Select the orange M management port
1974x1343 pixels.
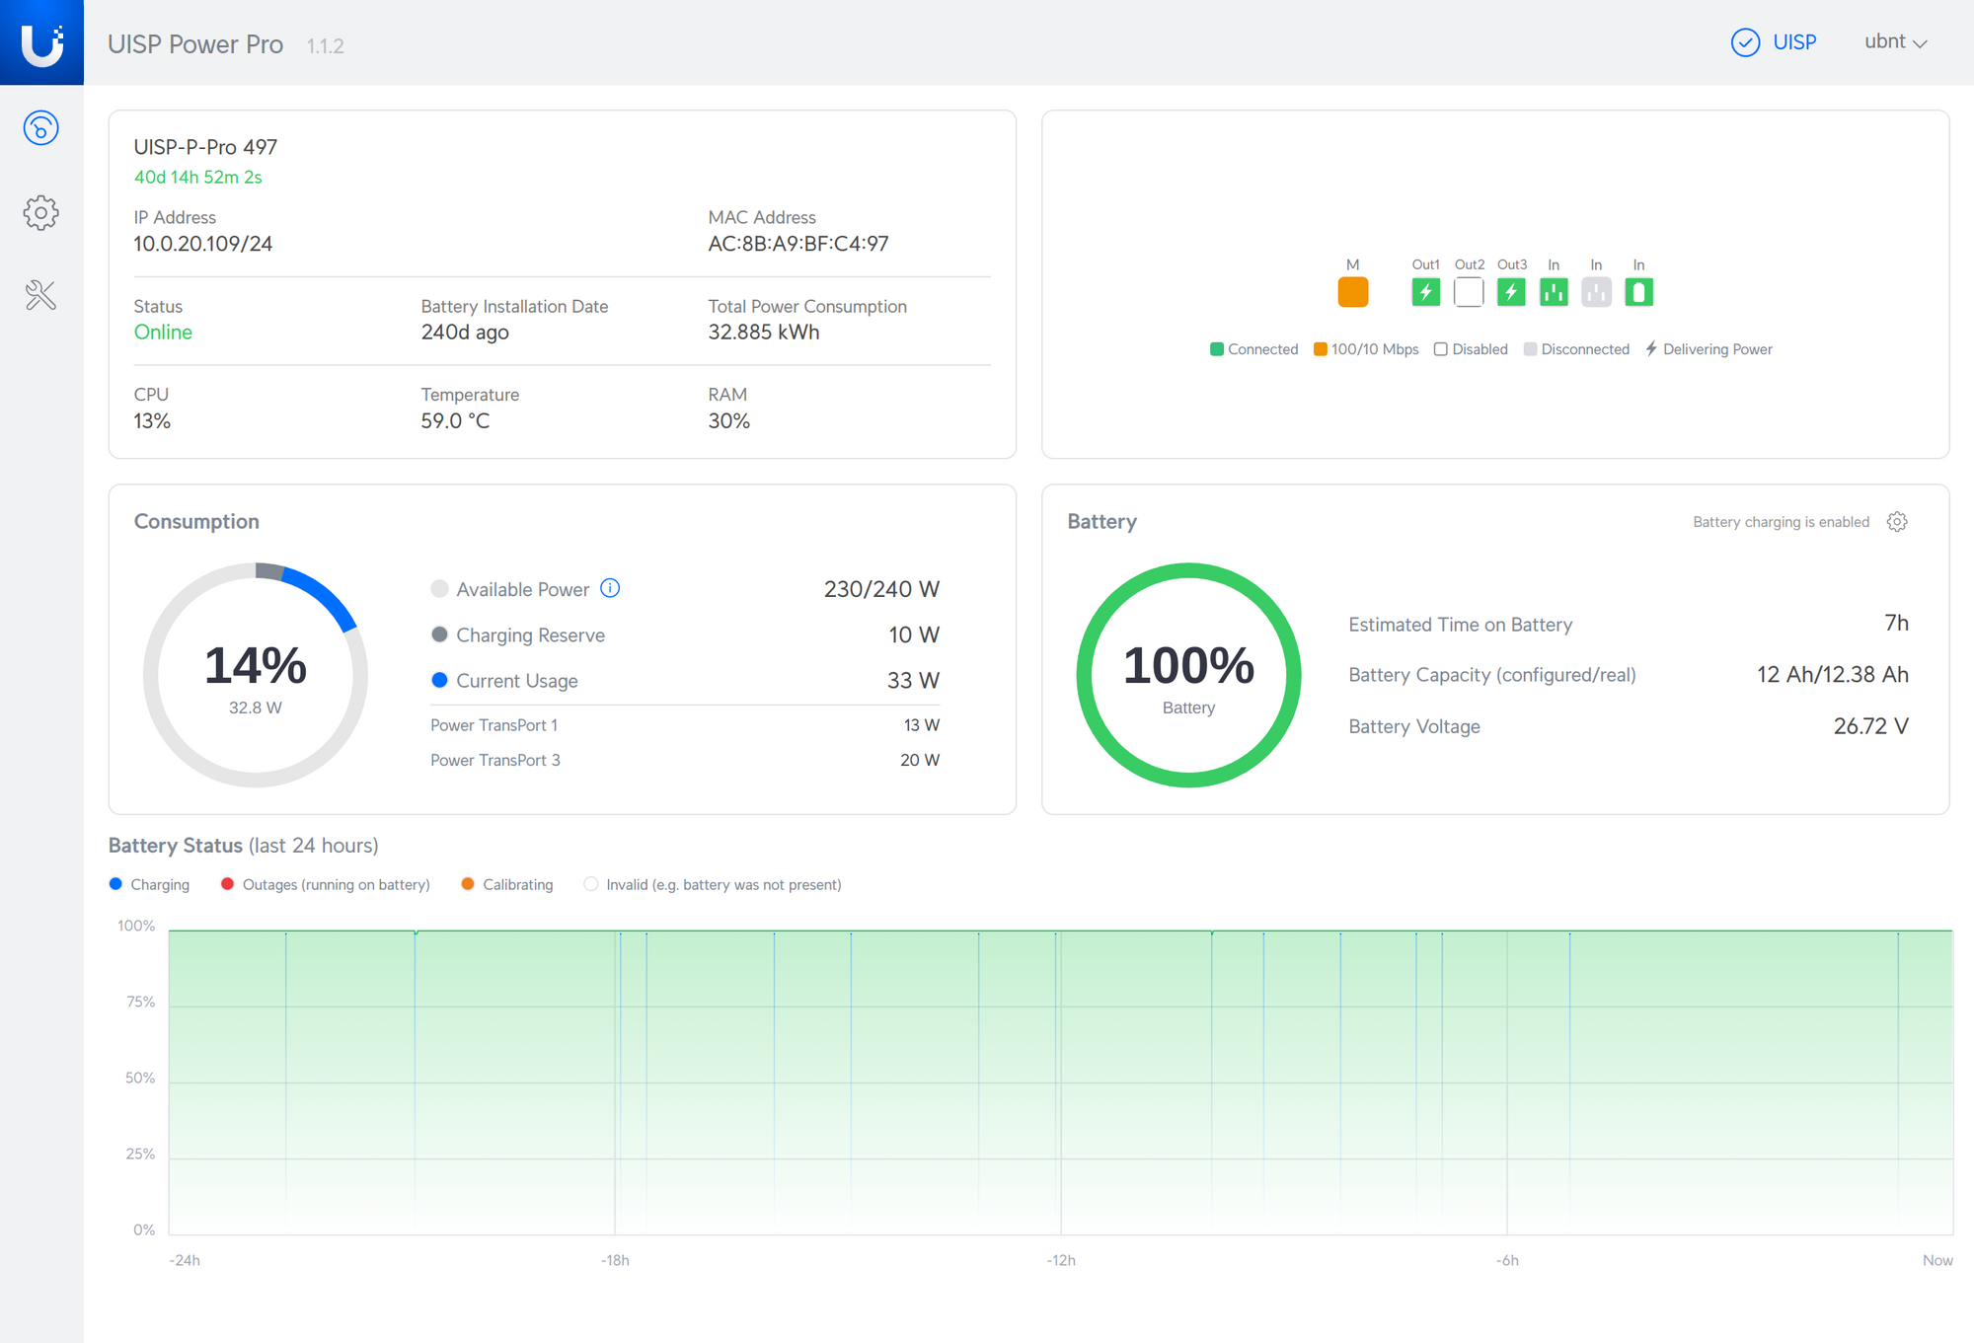(1352, 292)
